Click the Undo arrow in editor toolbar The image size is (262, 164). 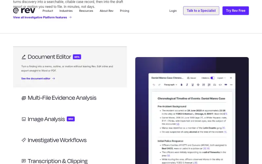tap(154, 85)
